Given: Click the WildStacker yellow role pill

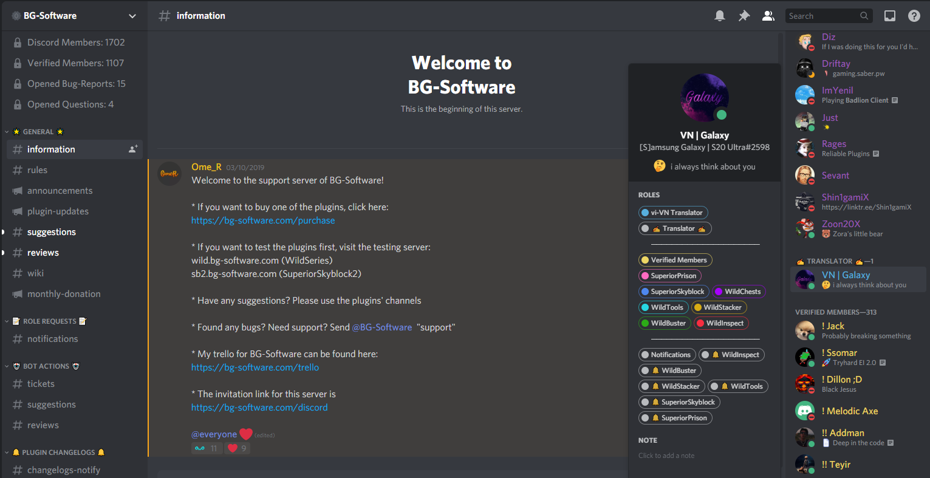Looking at the screenshot, I should (x=719, y=307).
